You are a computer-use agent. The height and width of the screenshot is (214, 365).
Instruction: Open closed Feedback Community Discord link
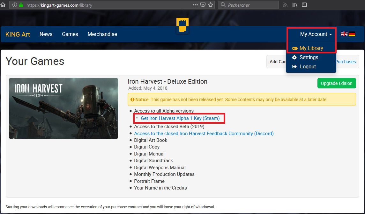coord(204,134)
